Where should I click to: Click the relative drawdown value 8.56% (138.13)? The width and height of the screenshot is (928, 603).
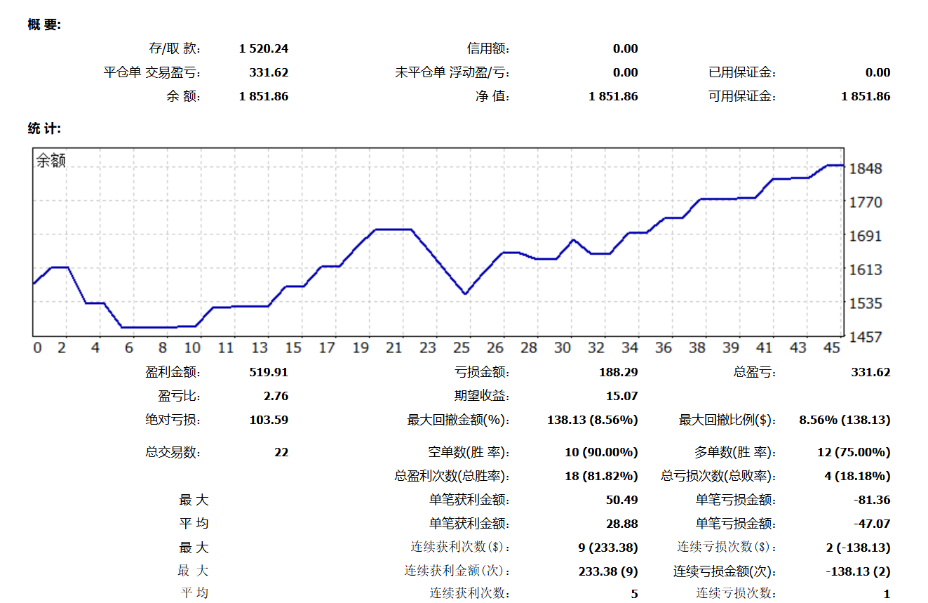pyautogui.click(x=845, y=420)
